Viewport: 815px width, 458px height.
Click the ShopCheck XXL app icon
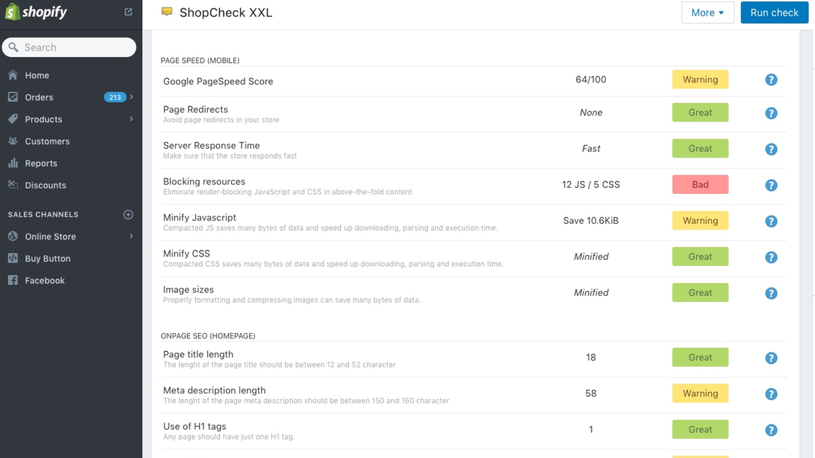click(x=167, y=12)
